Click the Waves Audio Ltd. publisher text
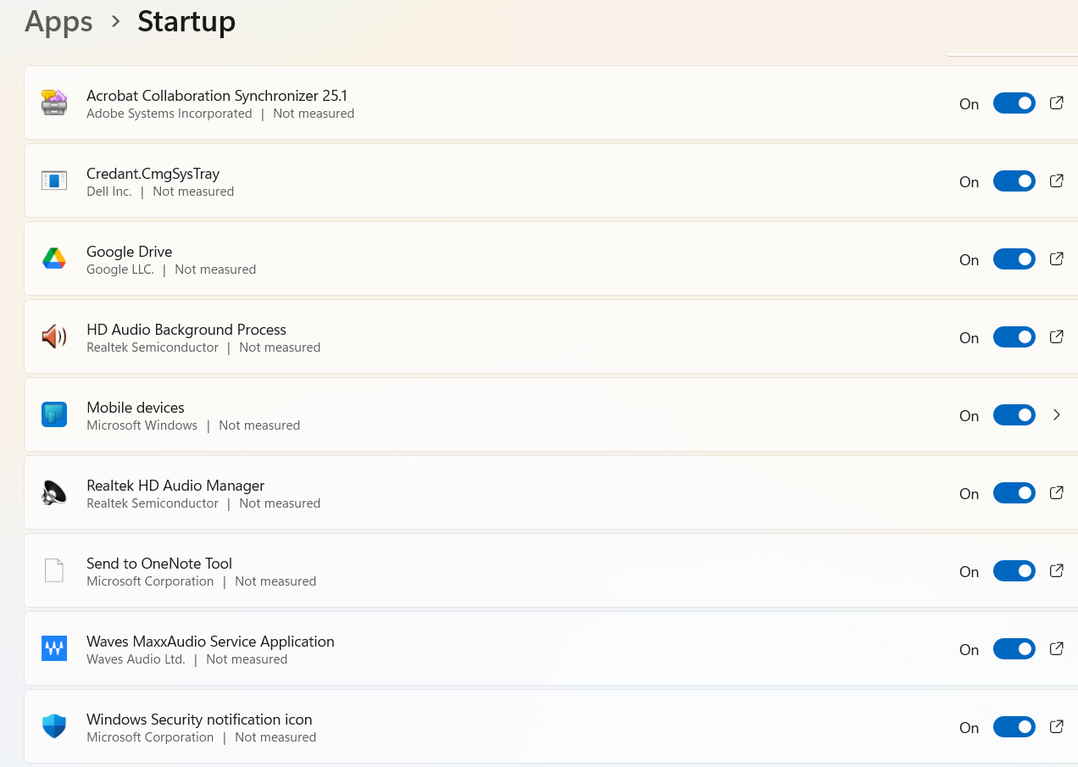Viewport: 1078px width, 767px height. (136, 659)
